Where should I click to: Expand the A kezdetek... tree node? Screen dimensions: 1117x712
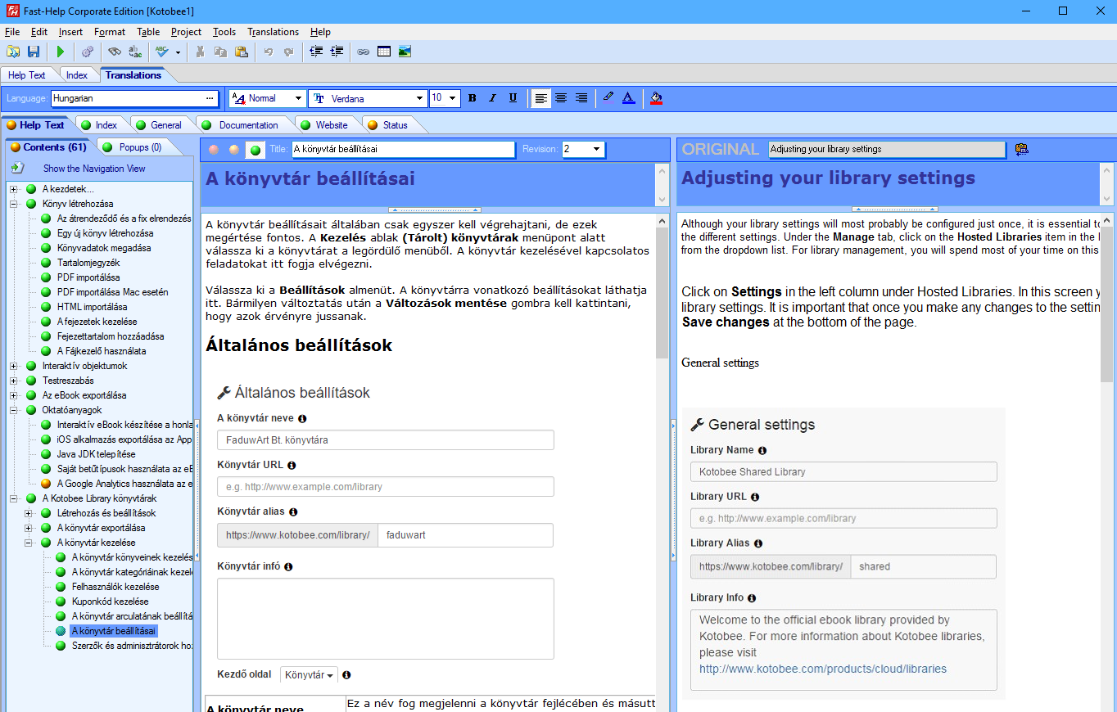coord(14,189)
